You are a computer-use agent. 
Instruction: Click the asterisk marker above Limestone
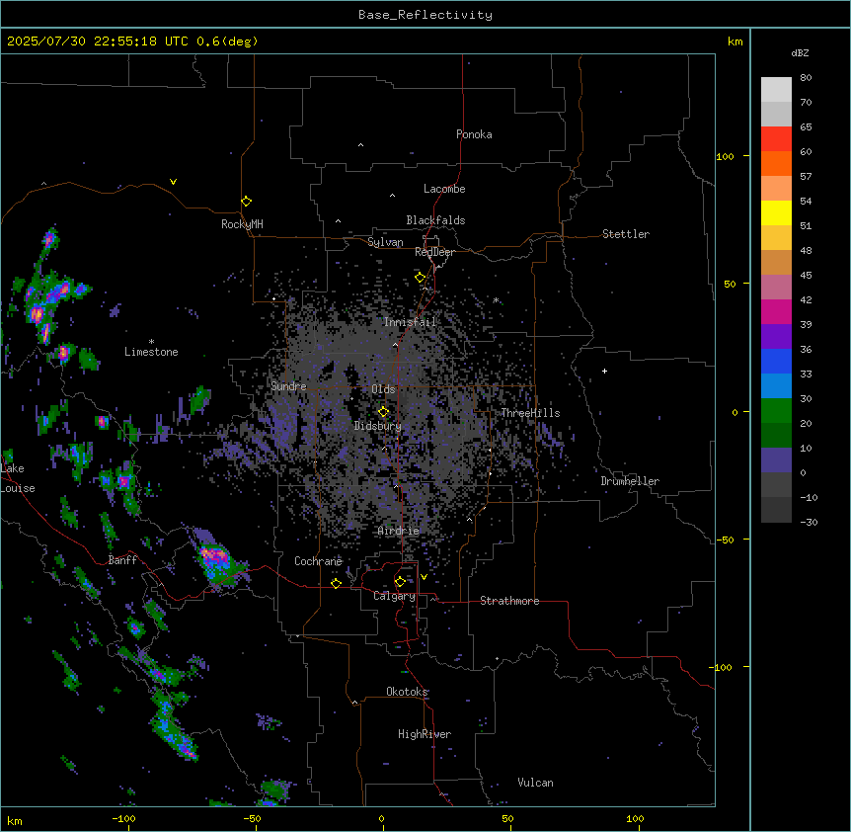click(x=151, y=342)
